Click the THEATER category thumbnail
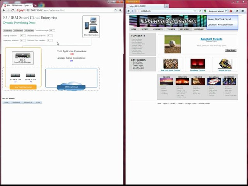This screenshot has height=186, width=248. [198, 82]
